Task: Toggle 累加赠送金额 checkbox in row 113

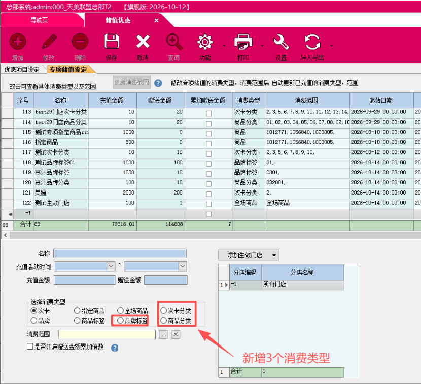Action: pos(208,113)
